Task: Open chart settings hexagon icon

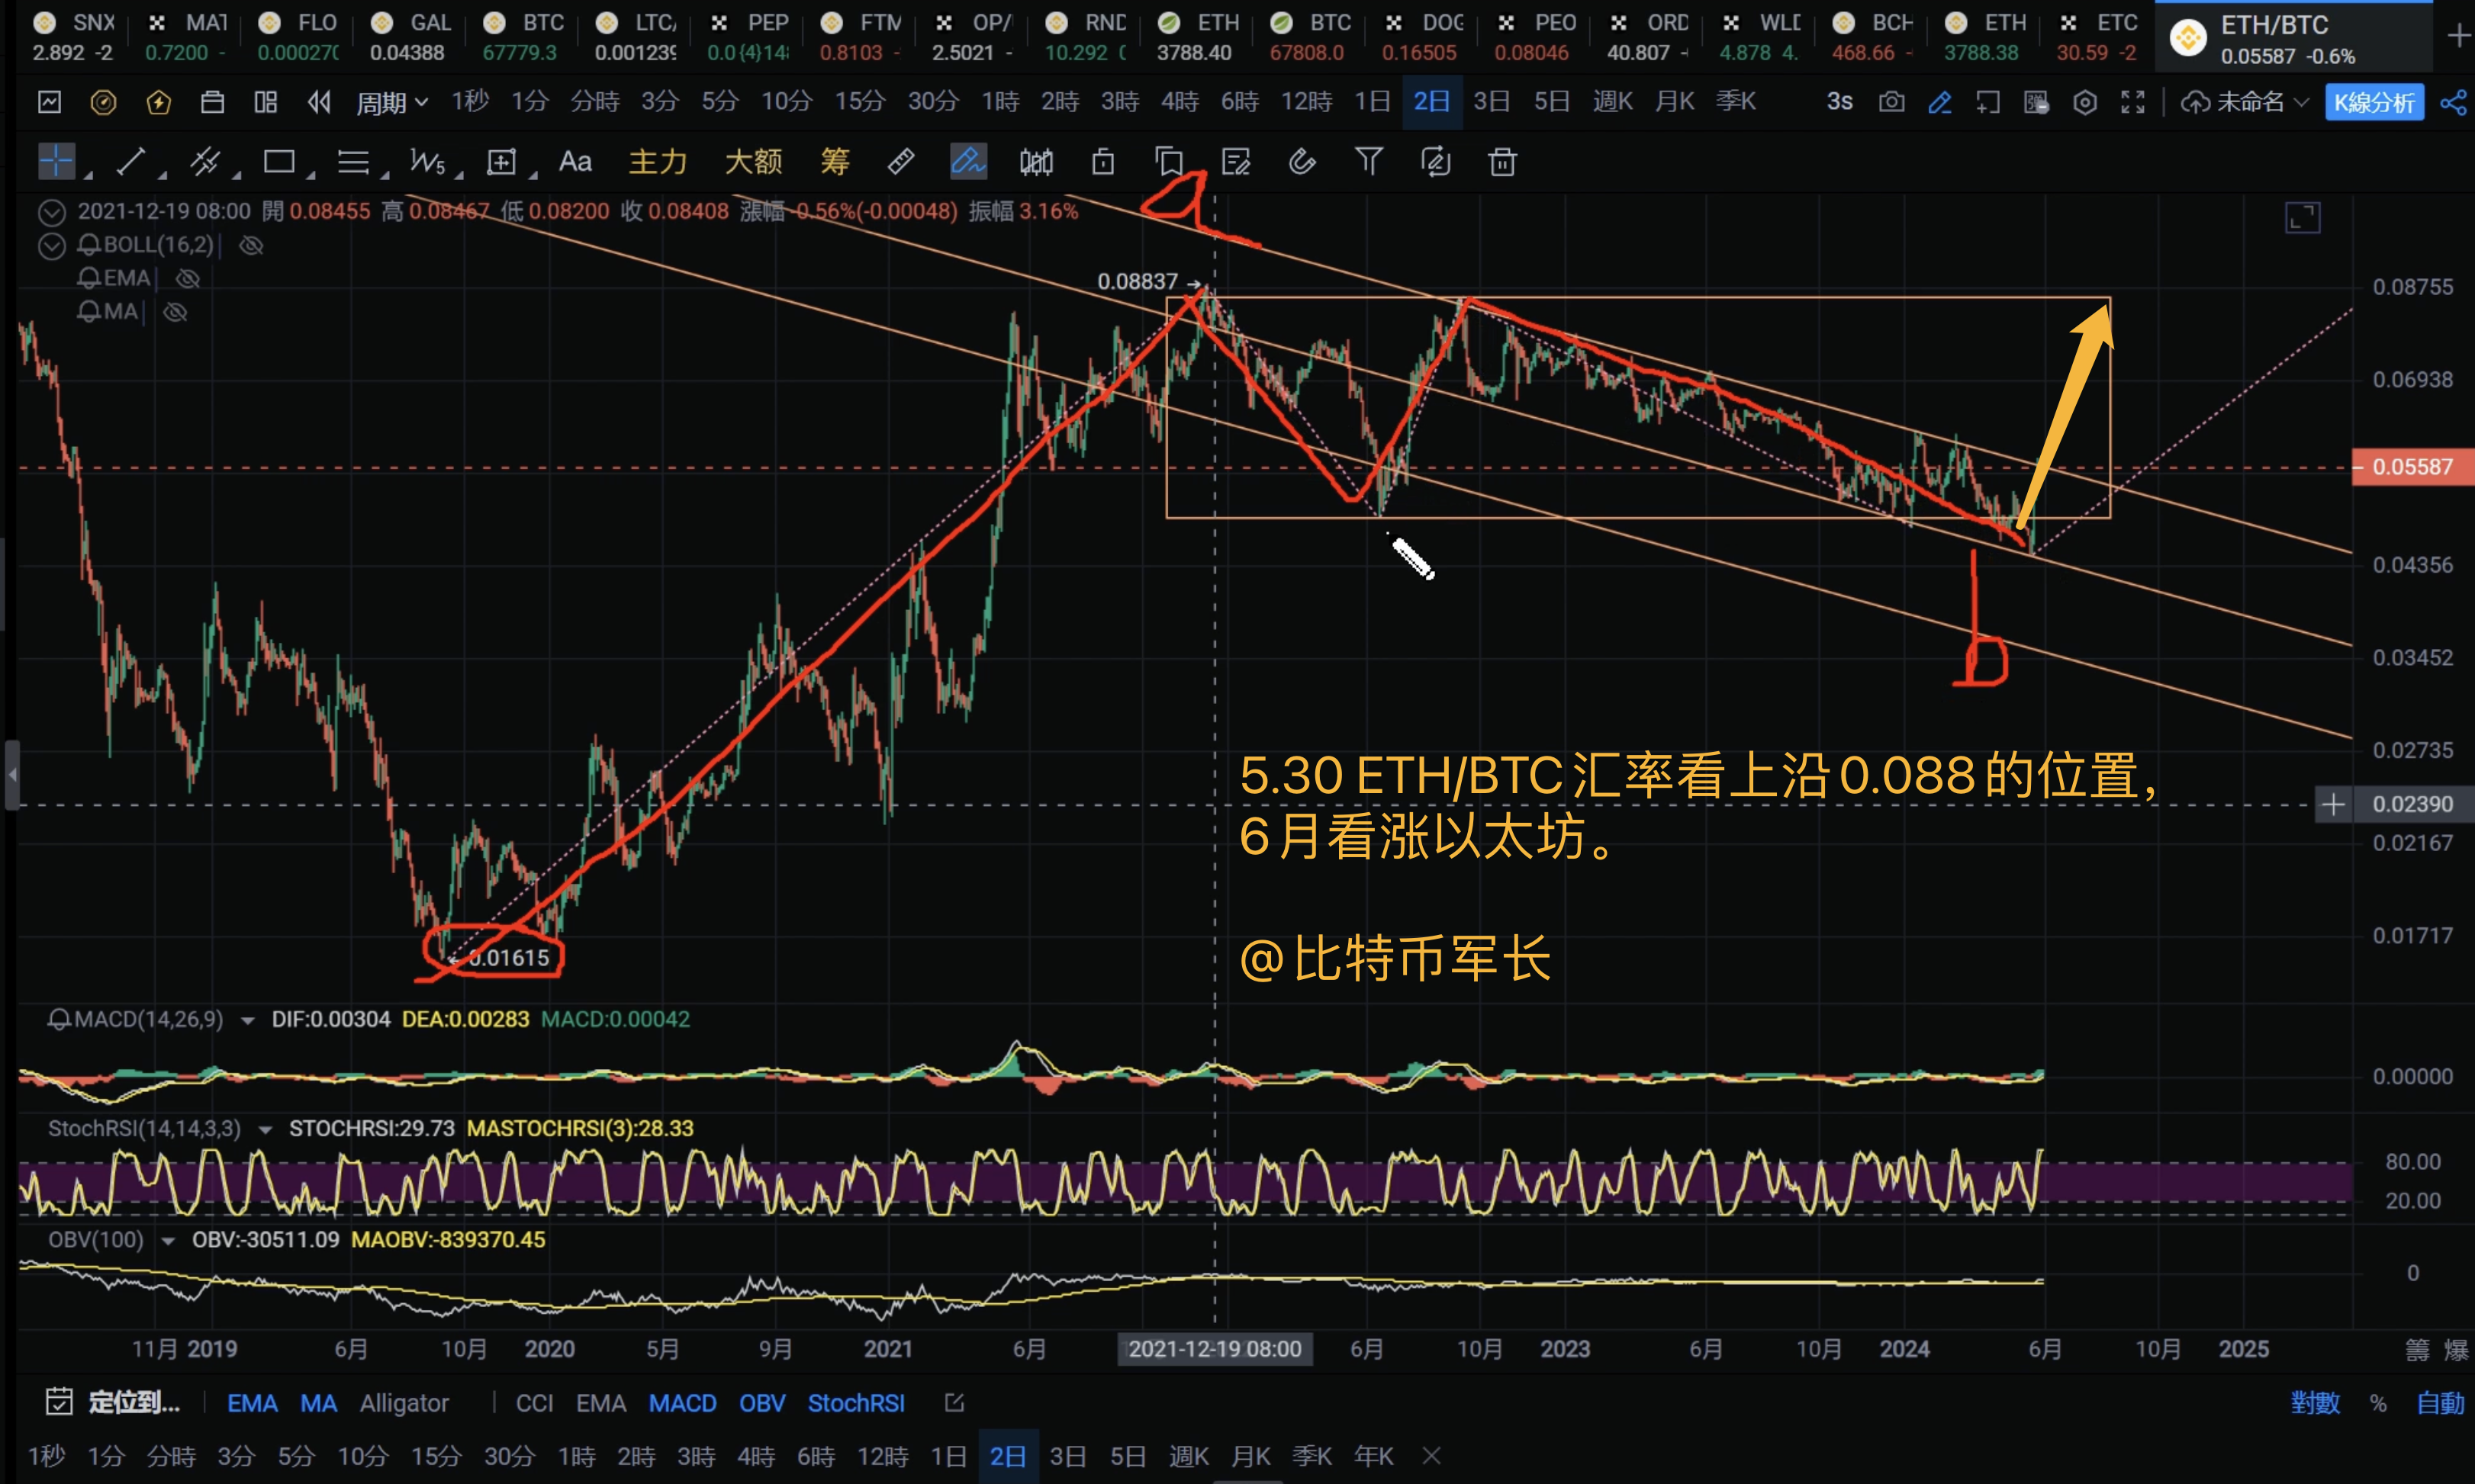Action: pos(2085,102)
